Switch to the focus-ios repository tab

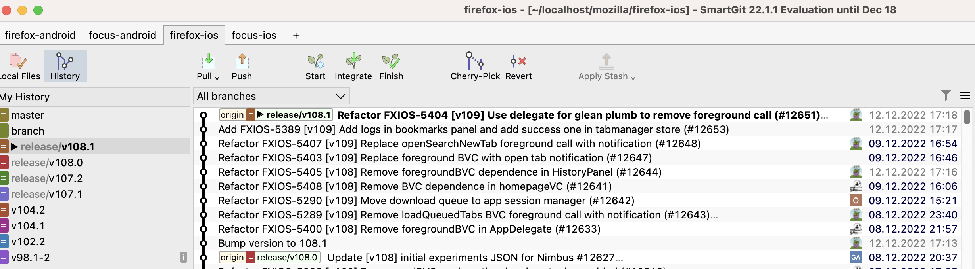coord(254,35)
